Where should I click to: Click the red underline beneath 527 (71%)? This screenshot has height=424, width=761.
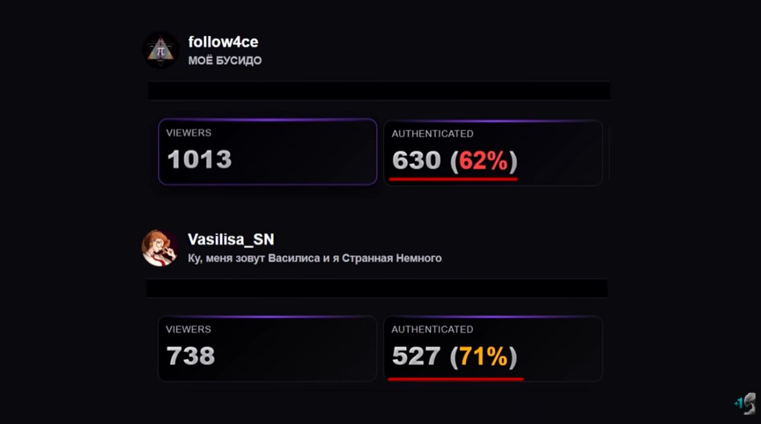455,378
